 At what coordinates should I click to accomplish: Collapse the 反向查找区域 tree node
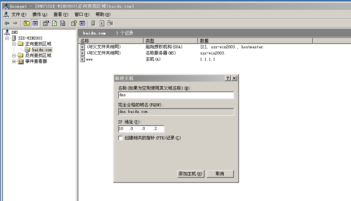[14, 56]
